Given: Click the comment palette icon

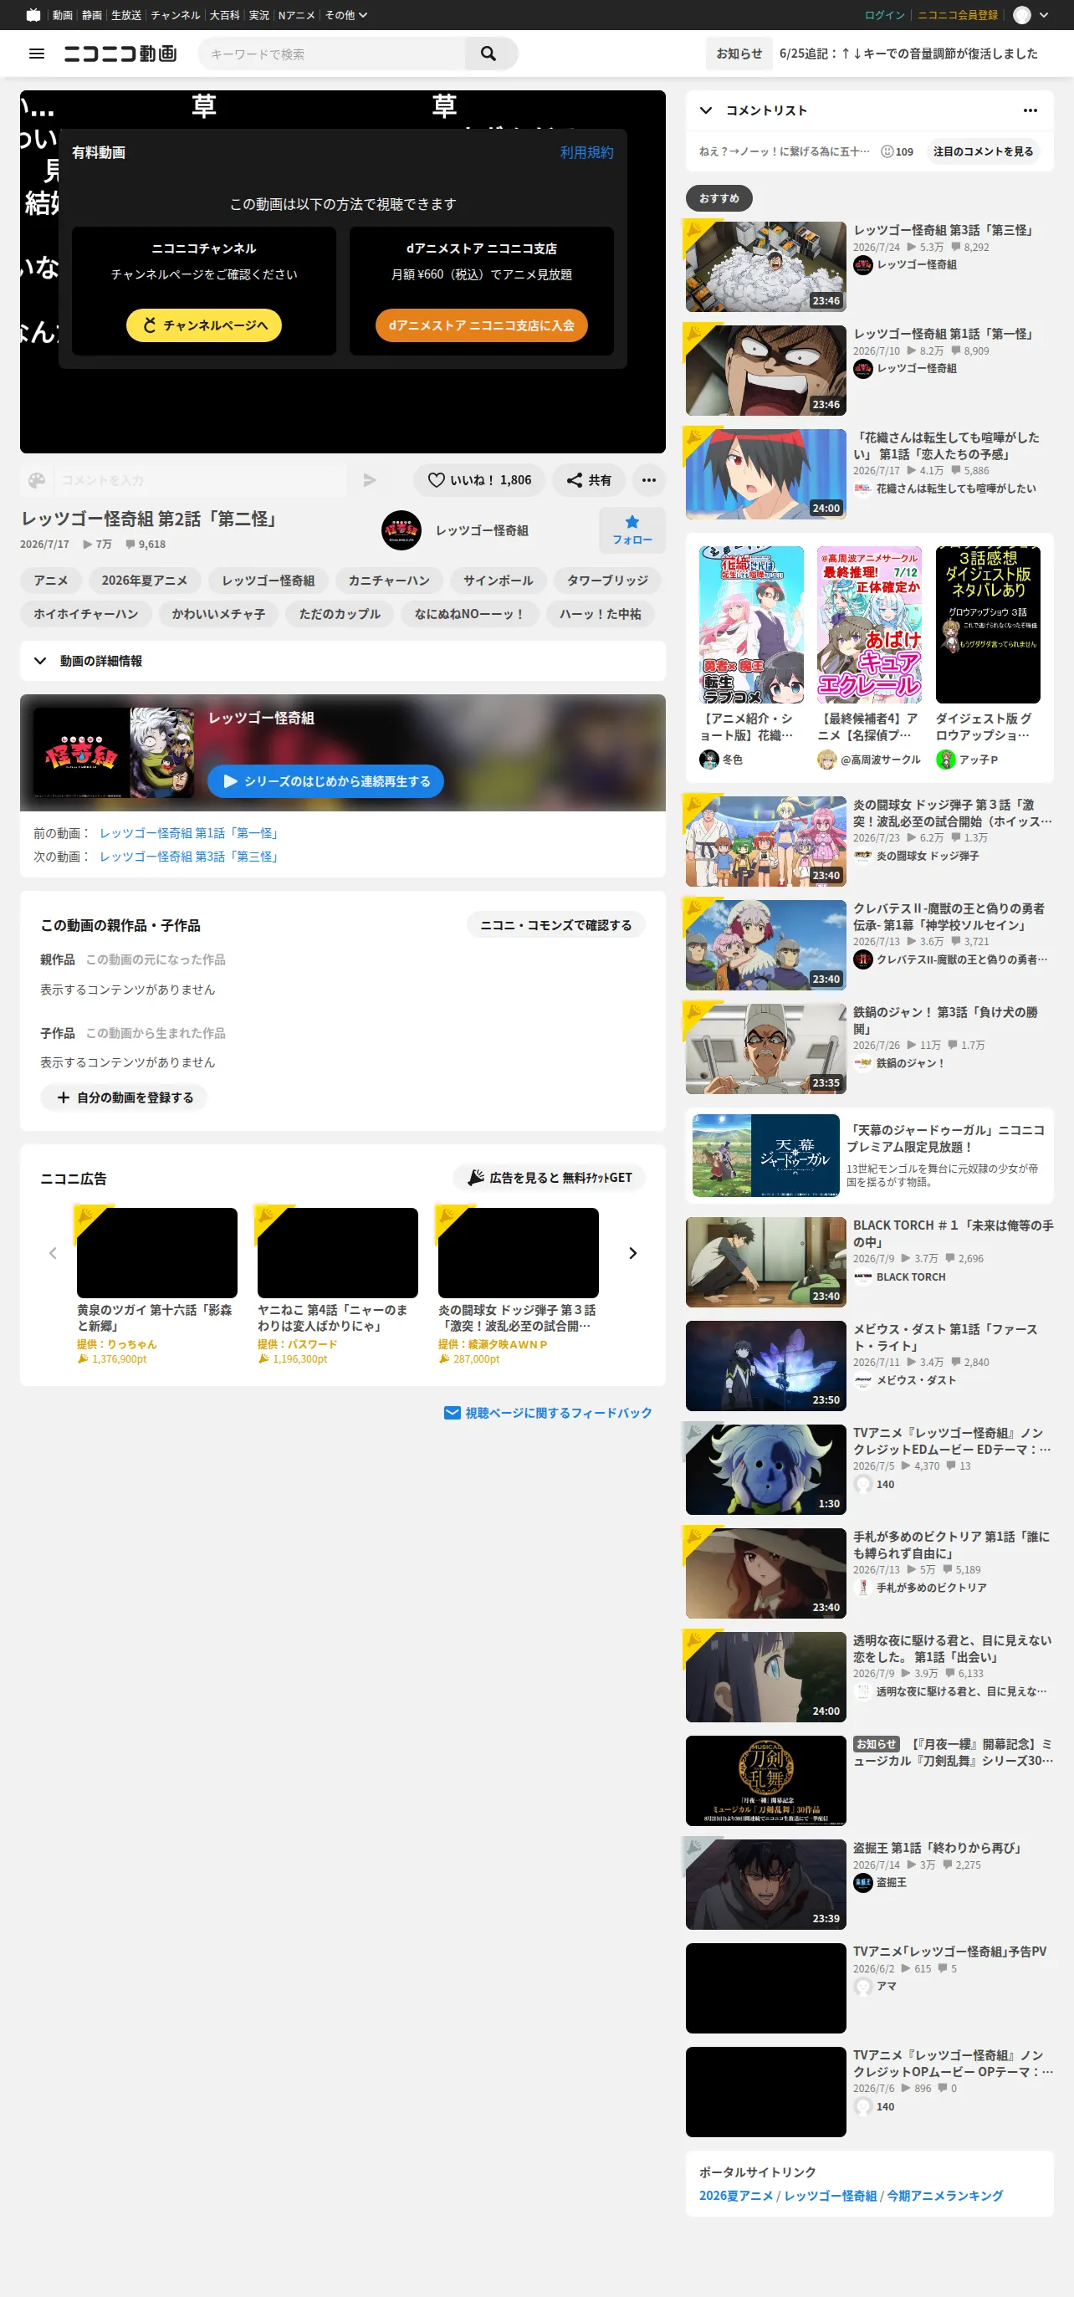Looking at the screenshot, I should 37,480.
